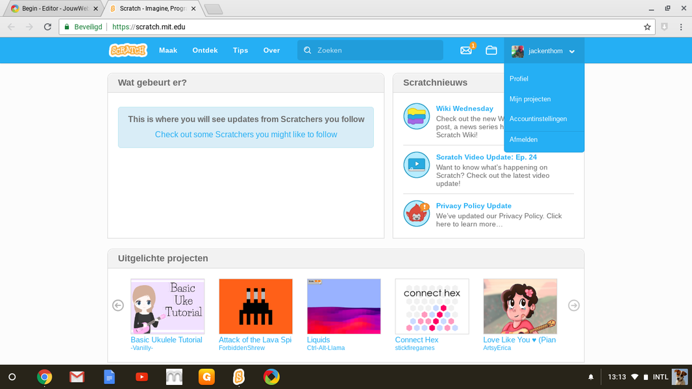
Task: Open the Love Like You thumbnail
Action: (521, 307)
